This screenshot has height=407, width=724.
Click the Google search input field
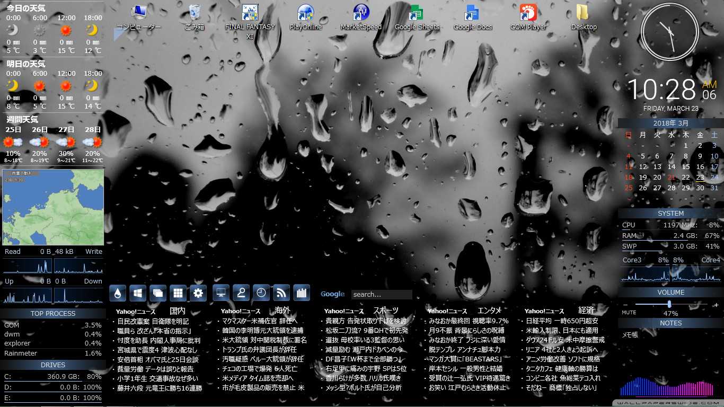tap(382, 295)
